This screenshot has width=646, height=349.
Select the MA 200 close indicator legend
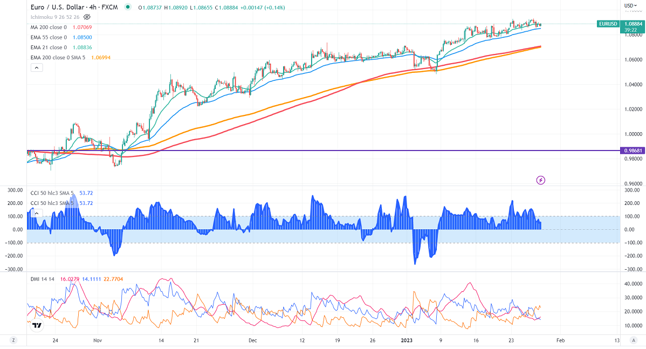[49, 27]
